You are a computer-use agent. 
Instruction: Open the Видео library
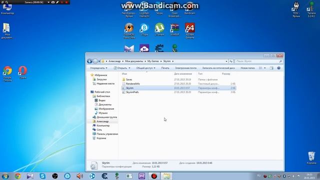point(102,100)
